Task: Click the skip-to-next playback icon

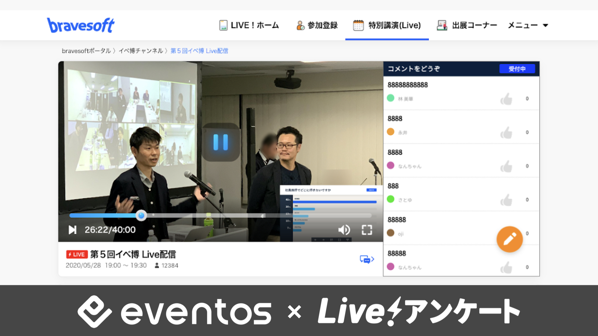Action: tap(73, 230)
